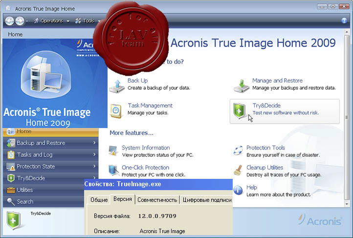Open the Try&Decide link in main pane
The image size is (353, 238).
(266, 106)
